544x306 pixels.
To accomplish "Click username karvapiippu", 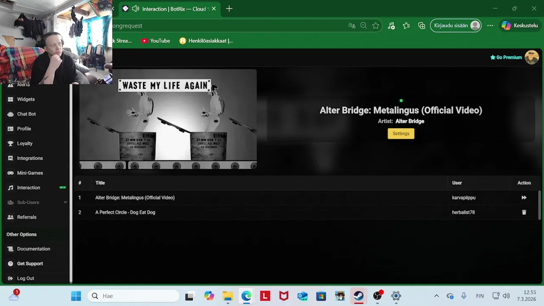I will pos(464,198).
